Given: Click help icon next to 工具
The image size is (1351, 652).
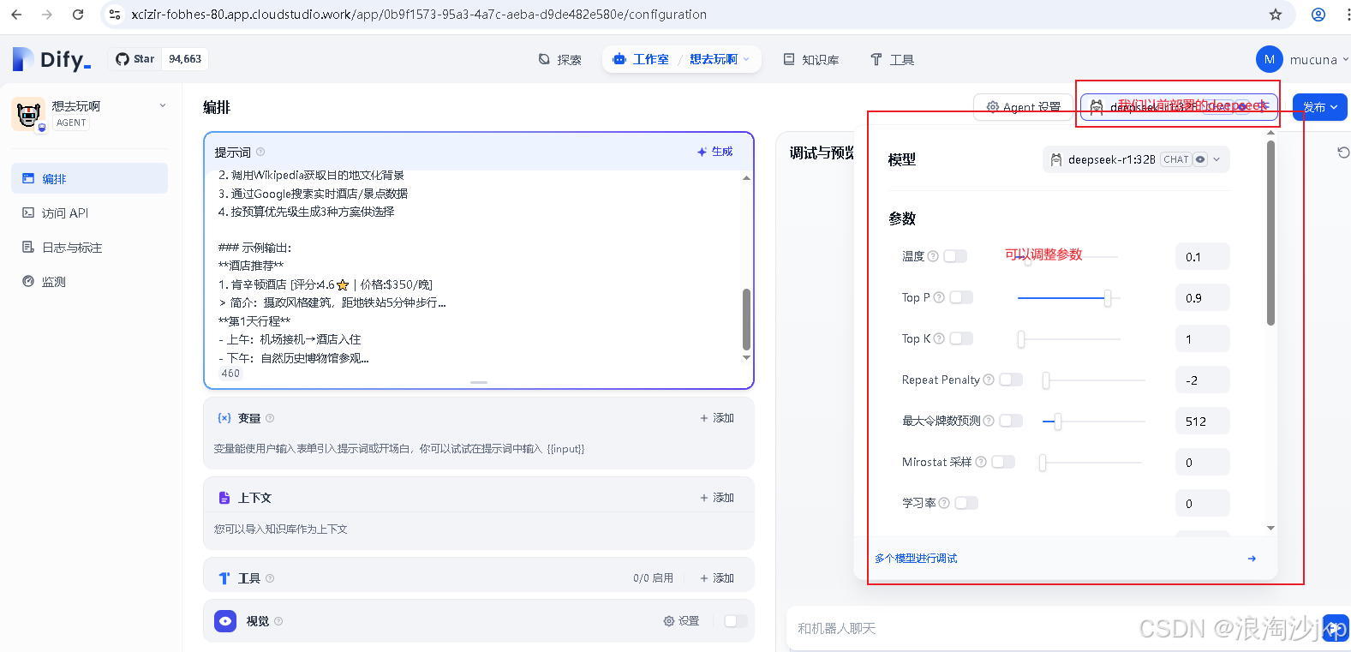Looking at the screenshot, I should click(x=270, y=578).
